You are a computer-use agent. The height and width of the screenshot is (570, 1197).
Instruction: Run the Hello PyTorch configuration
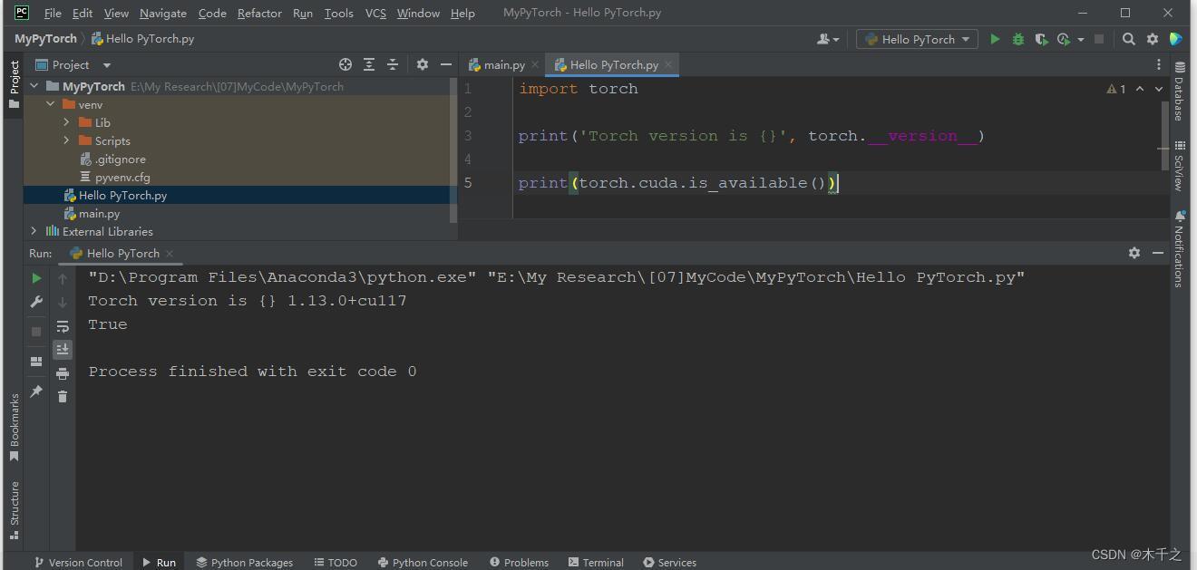click(995, 39)
